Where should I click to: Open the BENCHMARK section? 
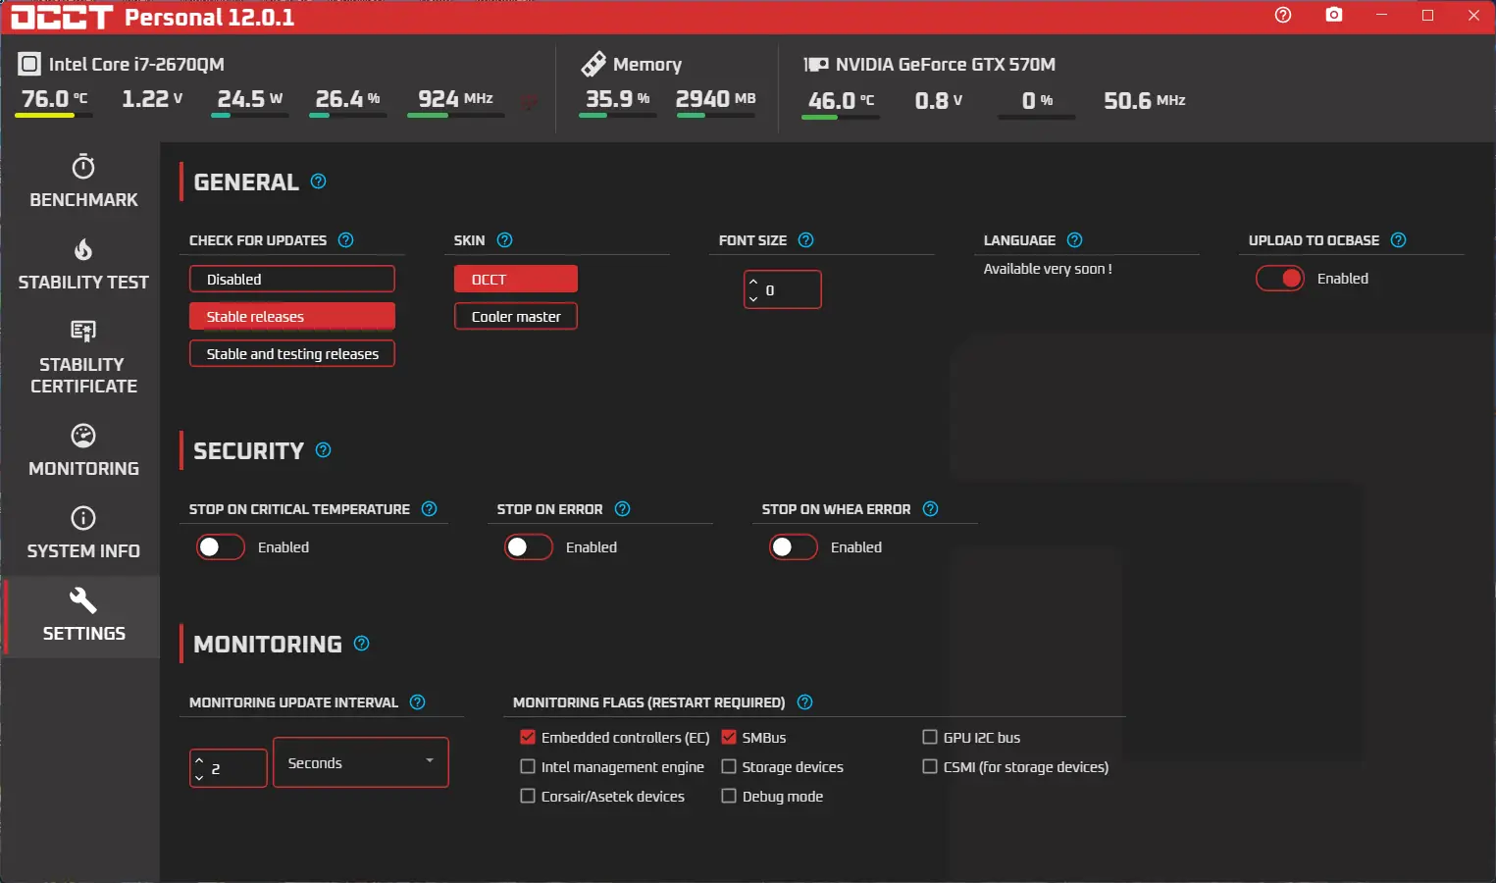[83, 182]
